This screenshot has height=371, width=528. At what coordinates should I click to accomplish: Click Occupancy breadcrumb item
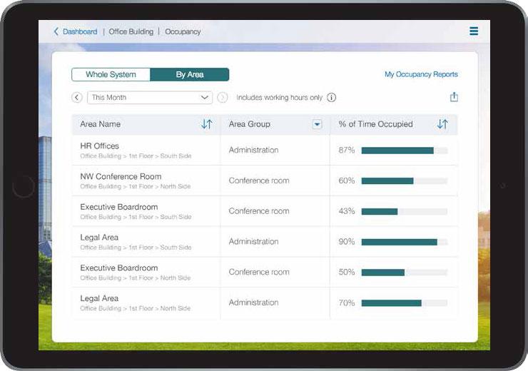click(x=183, y=31)
